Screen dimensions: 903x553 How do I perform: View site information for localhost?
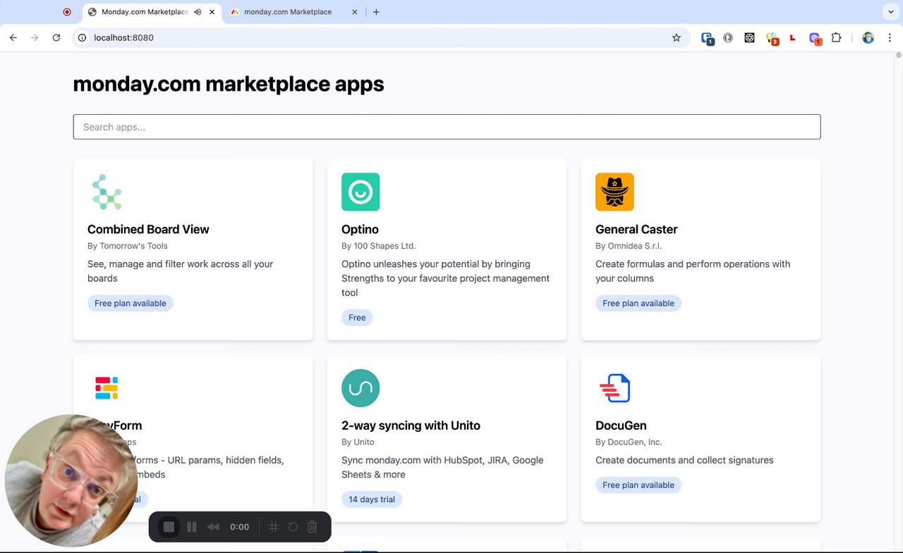pos(82,38)
